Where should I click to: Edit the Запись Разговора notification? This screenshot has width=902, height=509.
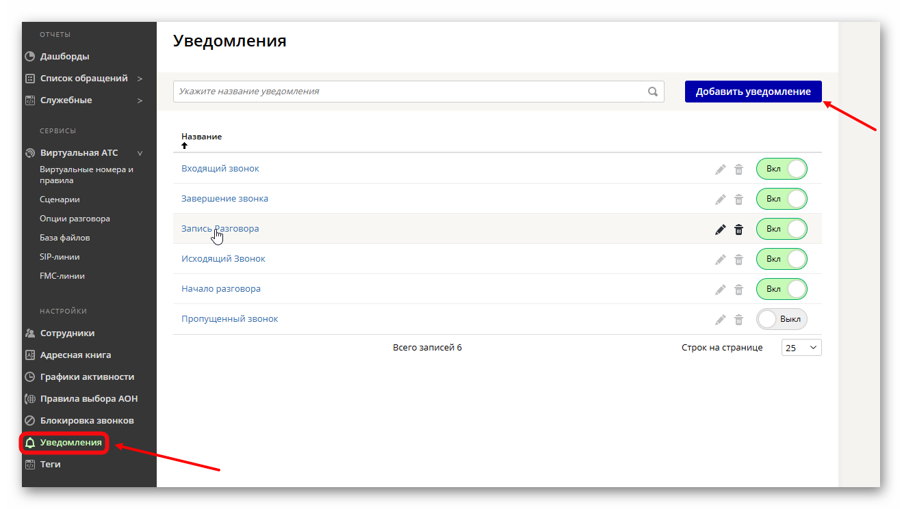click(x=720, y=229)
